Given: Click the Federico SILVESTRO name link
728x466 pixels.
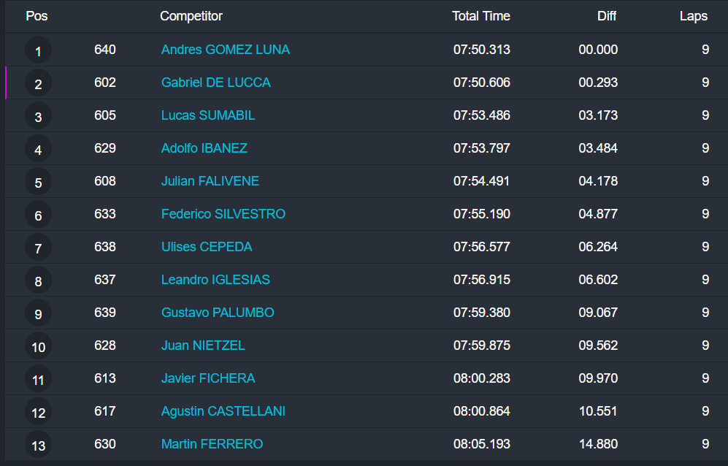Looking at the screenshot, I should click(223, 214).
